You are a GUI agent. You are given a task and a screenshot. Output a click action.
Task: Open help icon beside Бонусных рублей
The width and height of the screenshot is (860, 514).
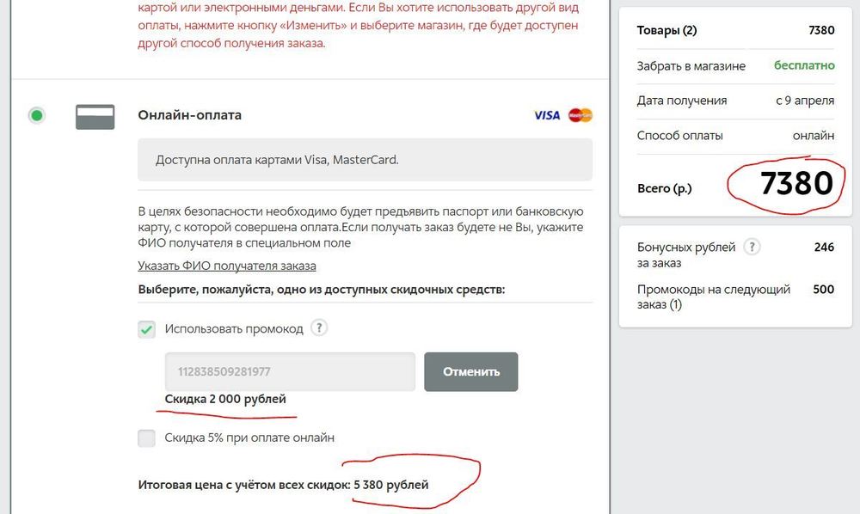pos(752,247)
